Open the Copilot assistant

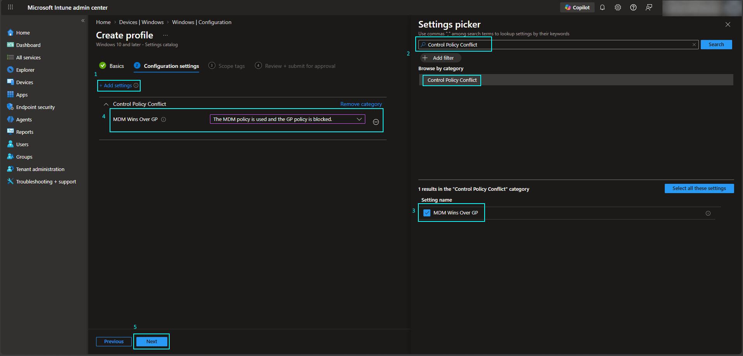(577, 7)
